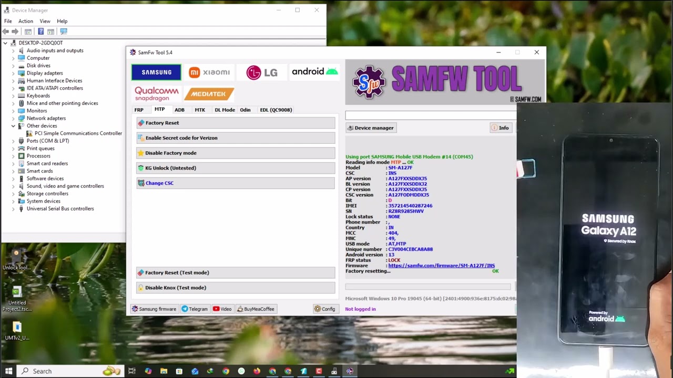Click the Back arrow in Device Manager toolbar
The width and height of the screenshot is (673, 378).
coord(6,31)
